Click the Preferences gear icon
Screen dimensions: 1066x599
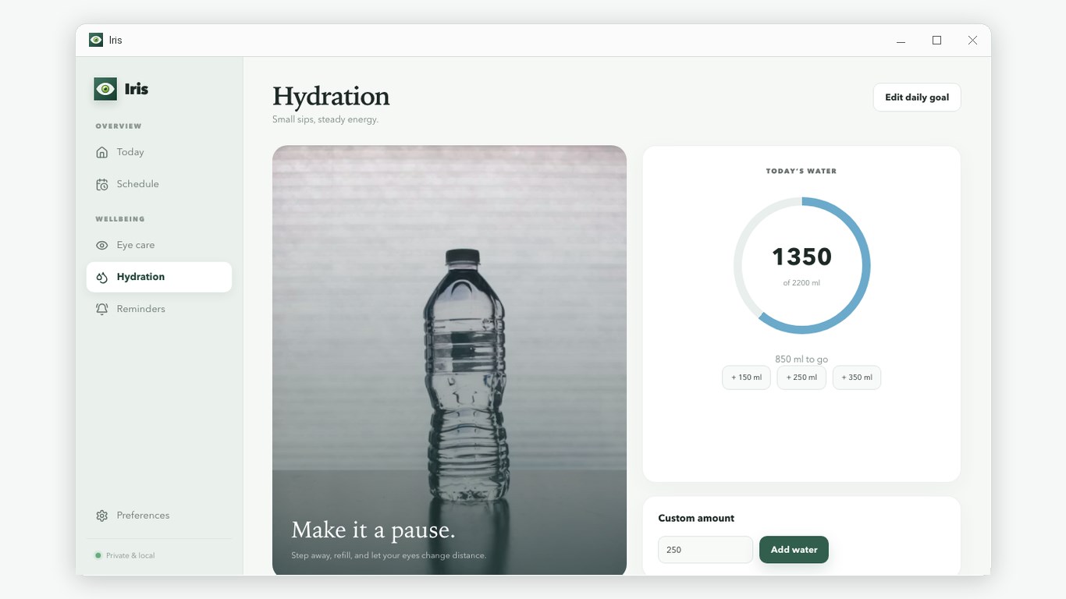pos(101,516)
